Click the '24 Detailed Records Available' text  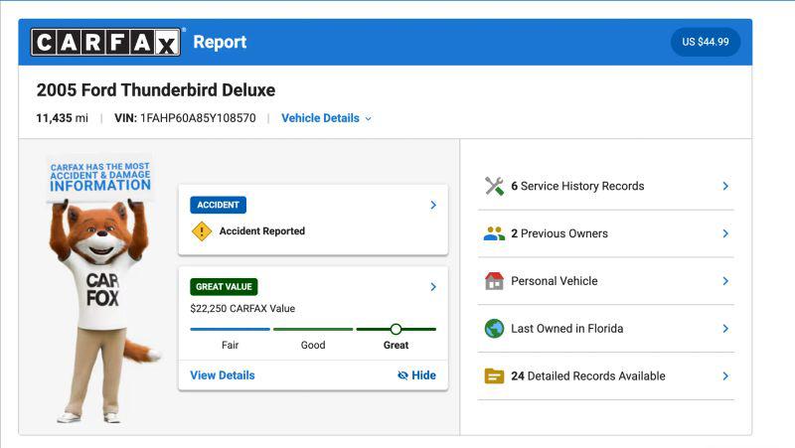588,376
